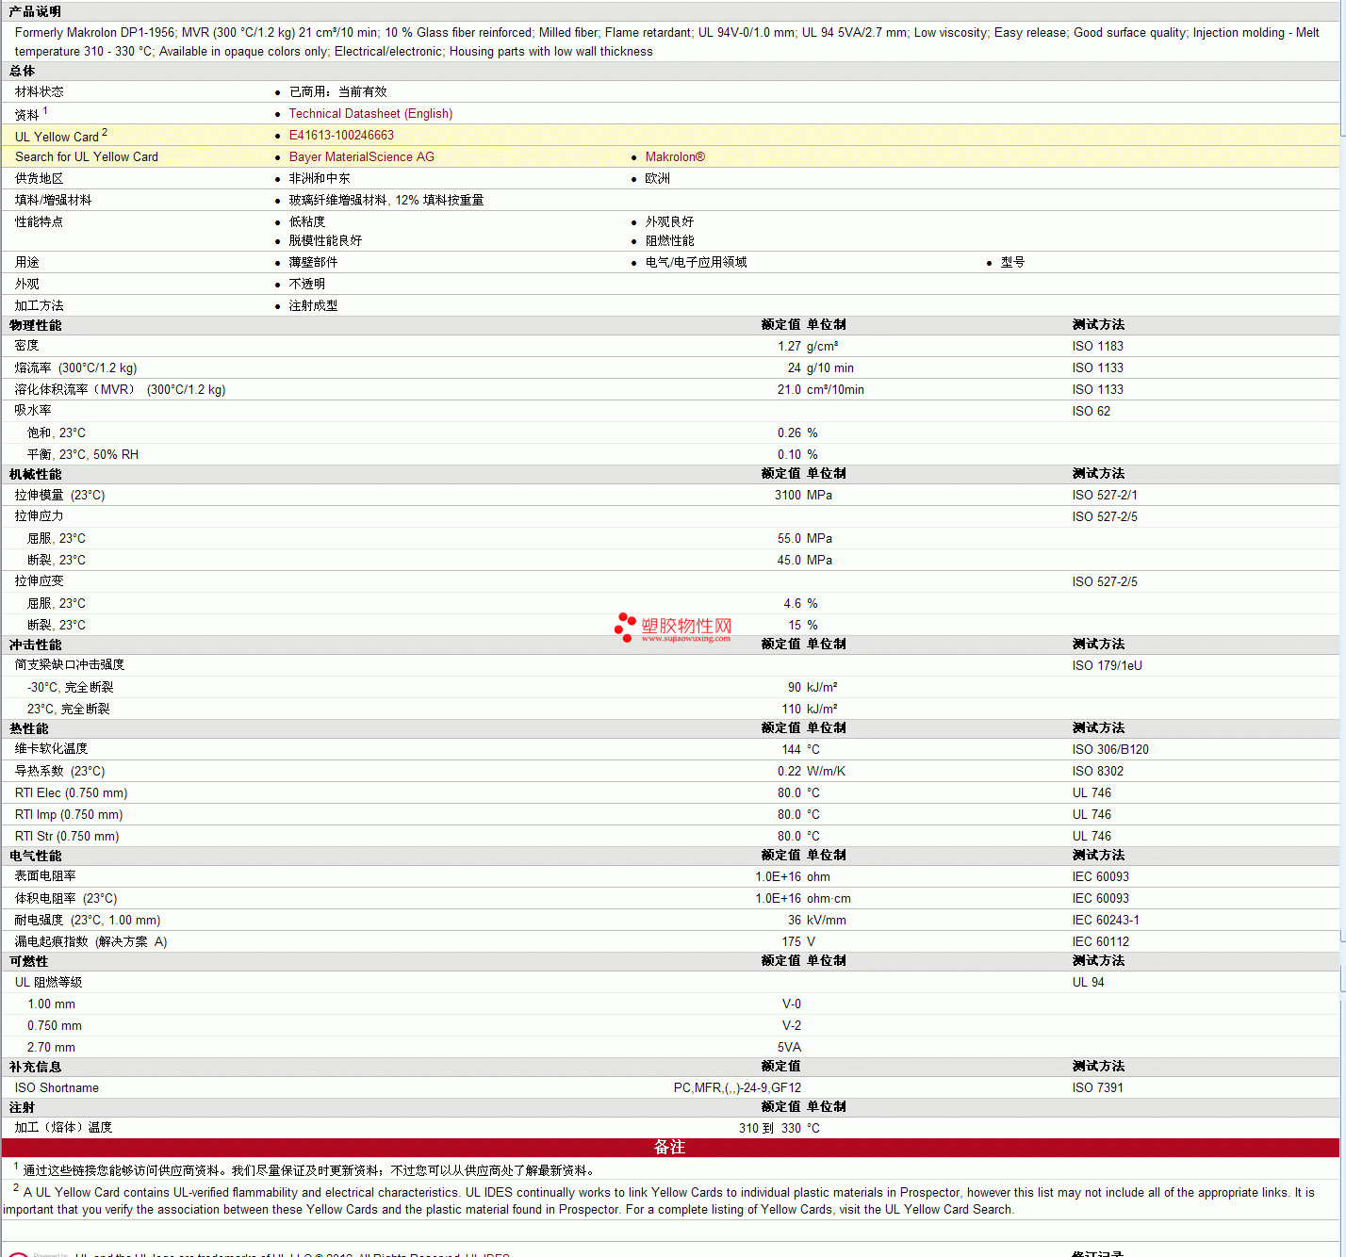
Task: Open the Technical Datasheet (English) link
Action: point(370,114)
